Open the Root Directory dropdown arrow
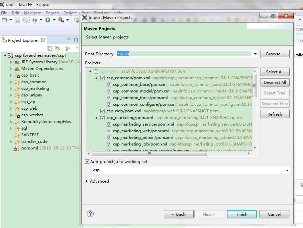This screenshot has width=303, height=228. pos(255,54)
